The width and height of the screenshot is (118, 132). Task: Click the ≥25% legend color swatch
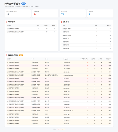[63, 129]
